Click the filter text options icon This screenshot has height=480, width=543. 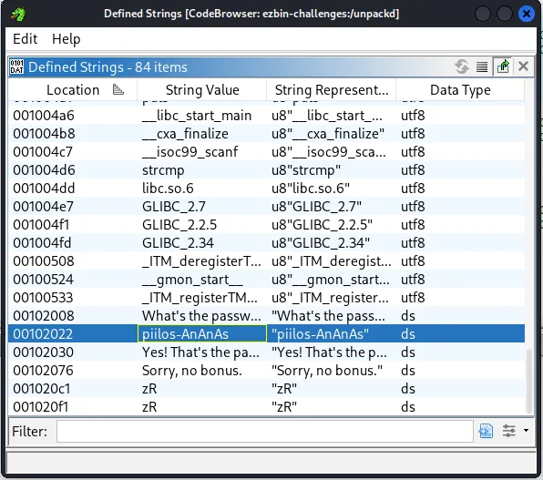(486, 431)
